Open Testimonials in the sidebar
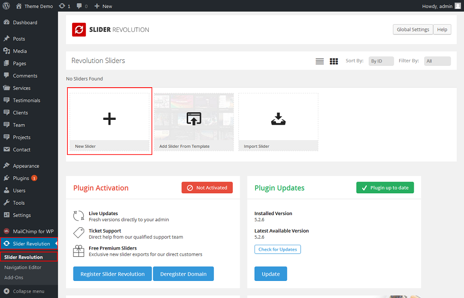 27,100
